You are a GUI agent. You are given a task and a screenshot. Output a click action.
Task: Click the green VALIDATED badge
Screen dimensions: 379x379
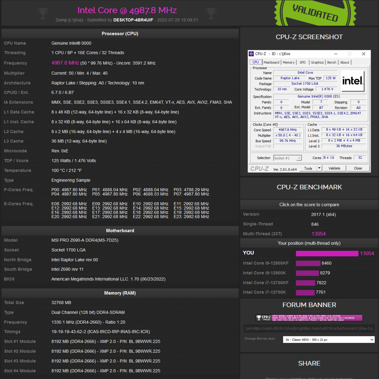pos(315,13)
